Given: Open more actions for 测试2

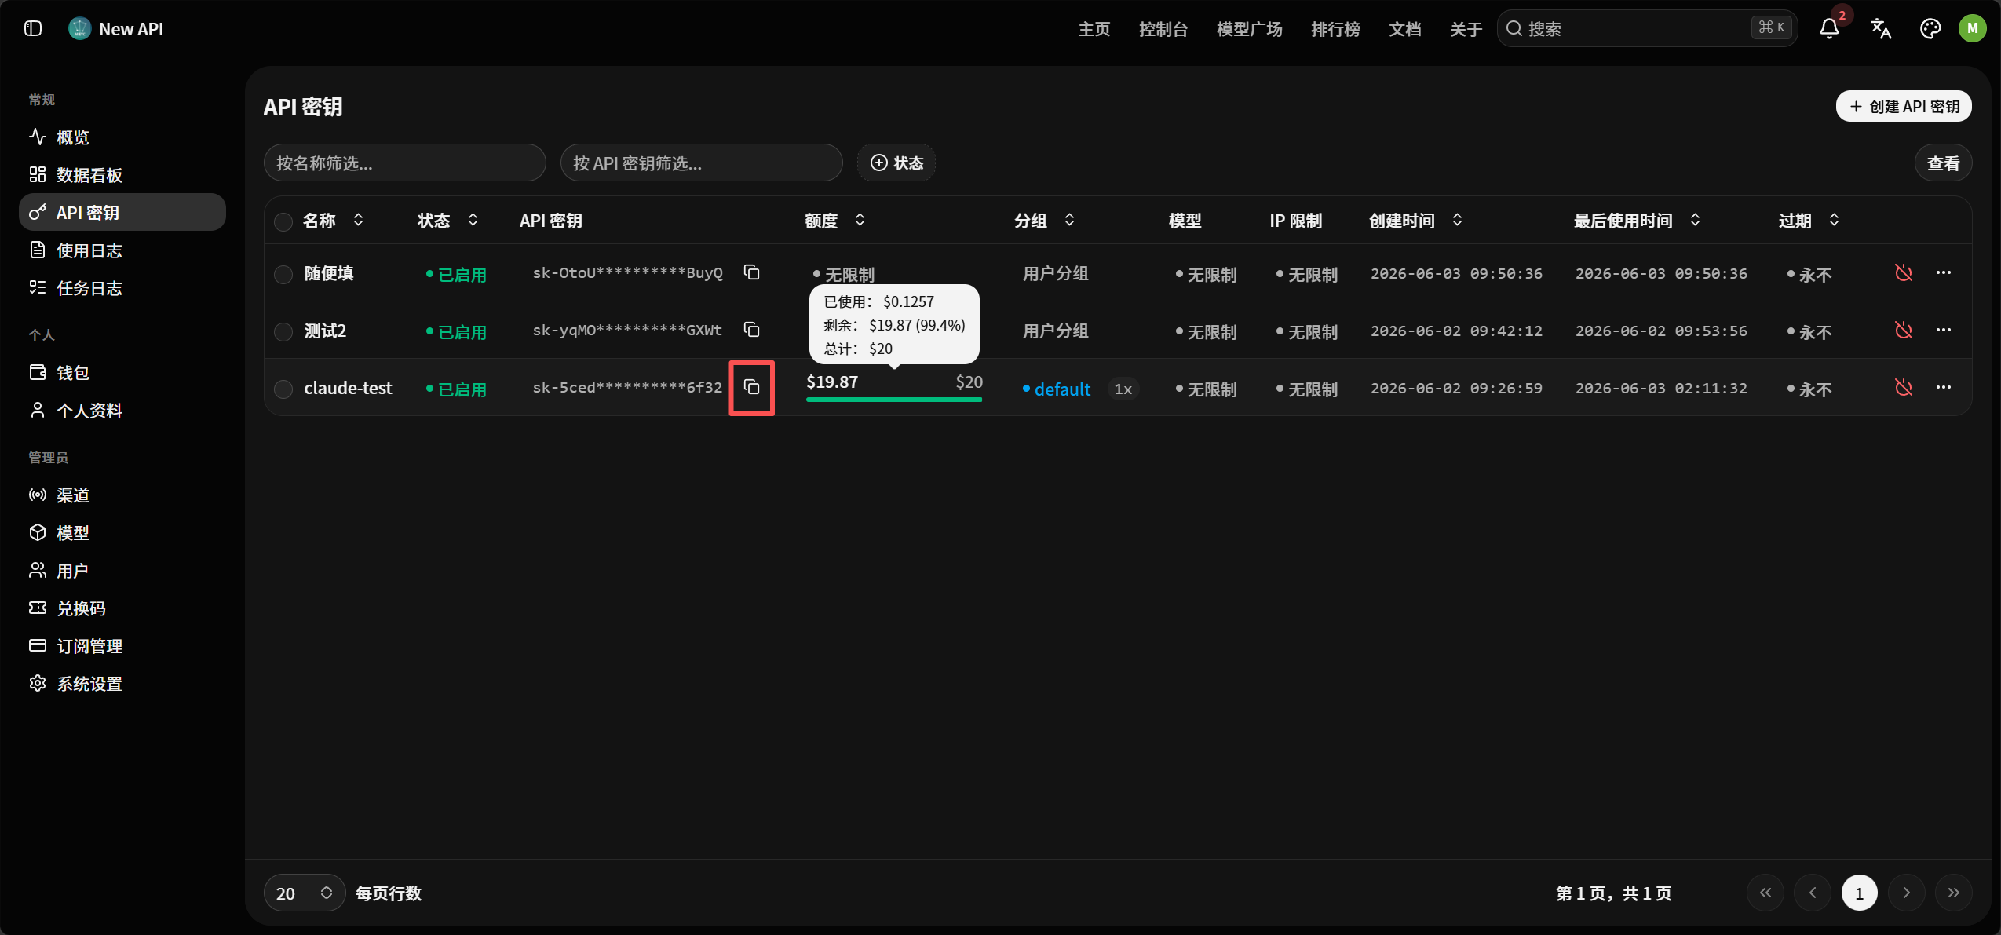Looking at the screenshot, I should [1944, 330].
